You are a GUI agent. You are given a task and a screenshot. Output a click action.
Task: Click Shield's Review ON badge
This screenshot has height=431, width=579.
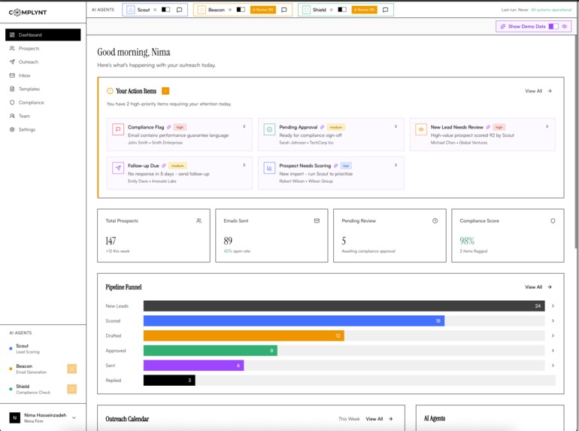(365, 10)
